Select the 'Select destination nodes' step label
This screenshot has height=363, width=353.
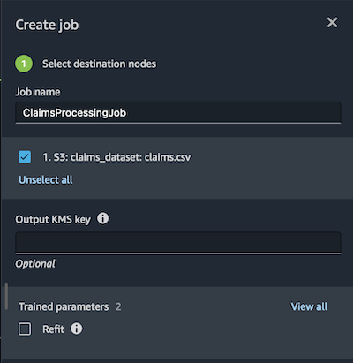point(99,64)
